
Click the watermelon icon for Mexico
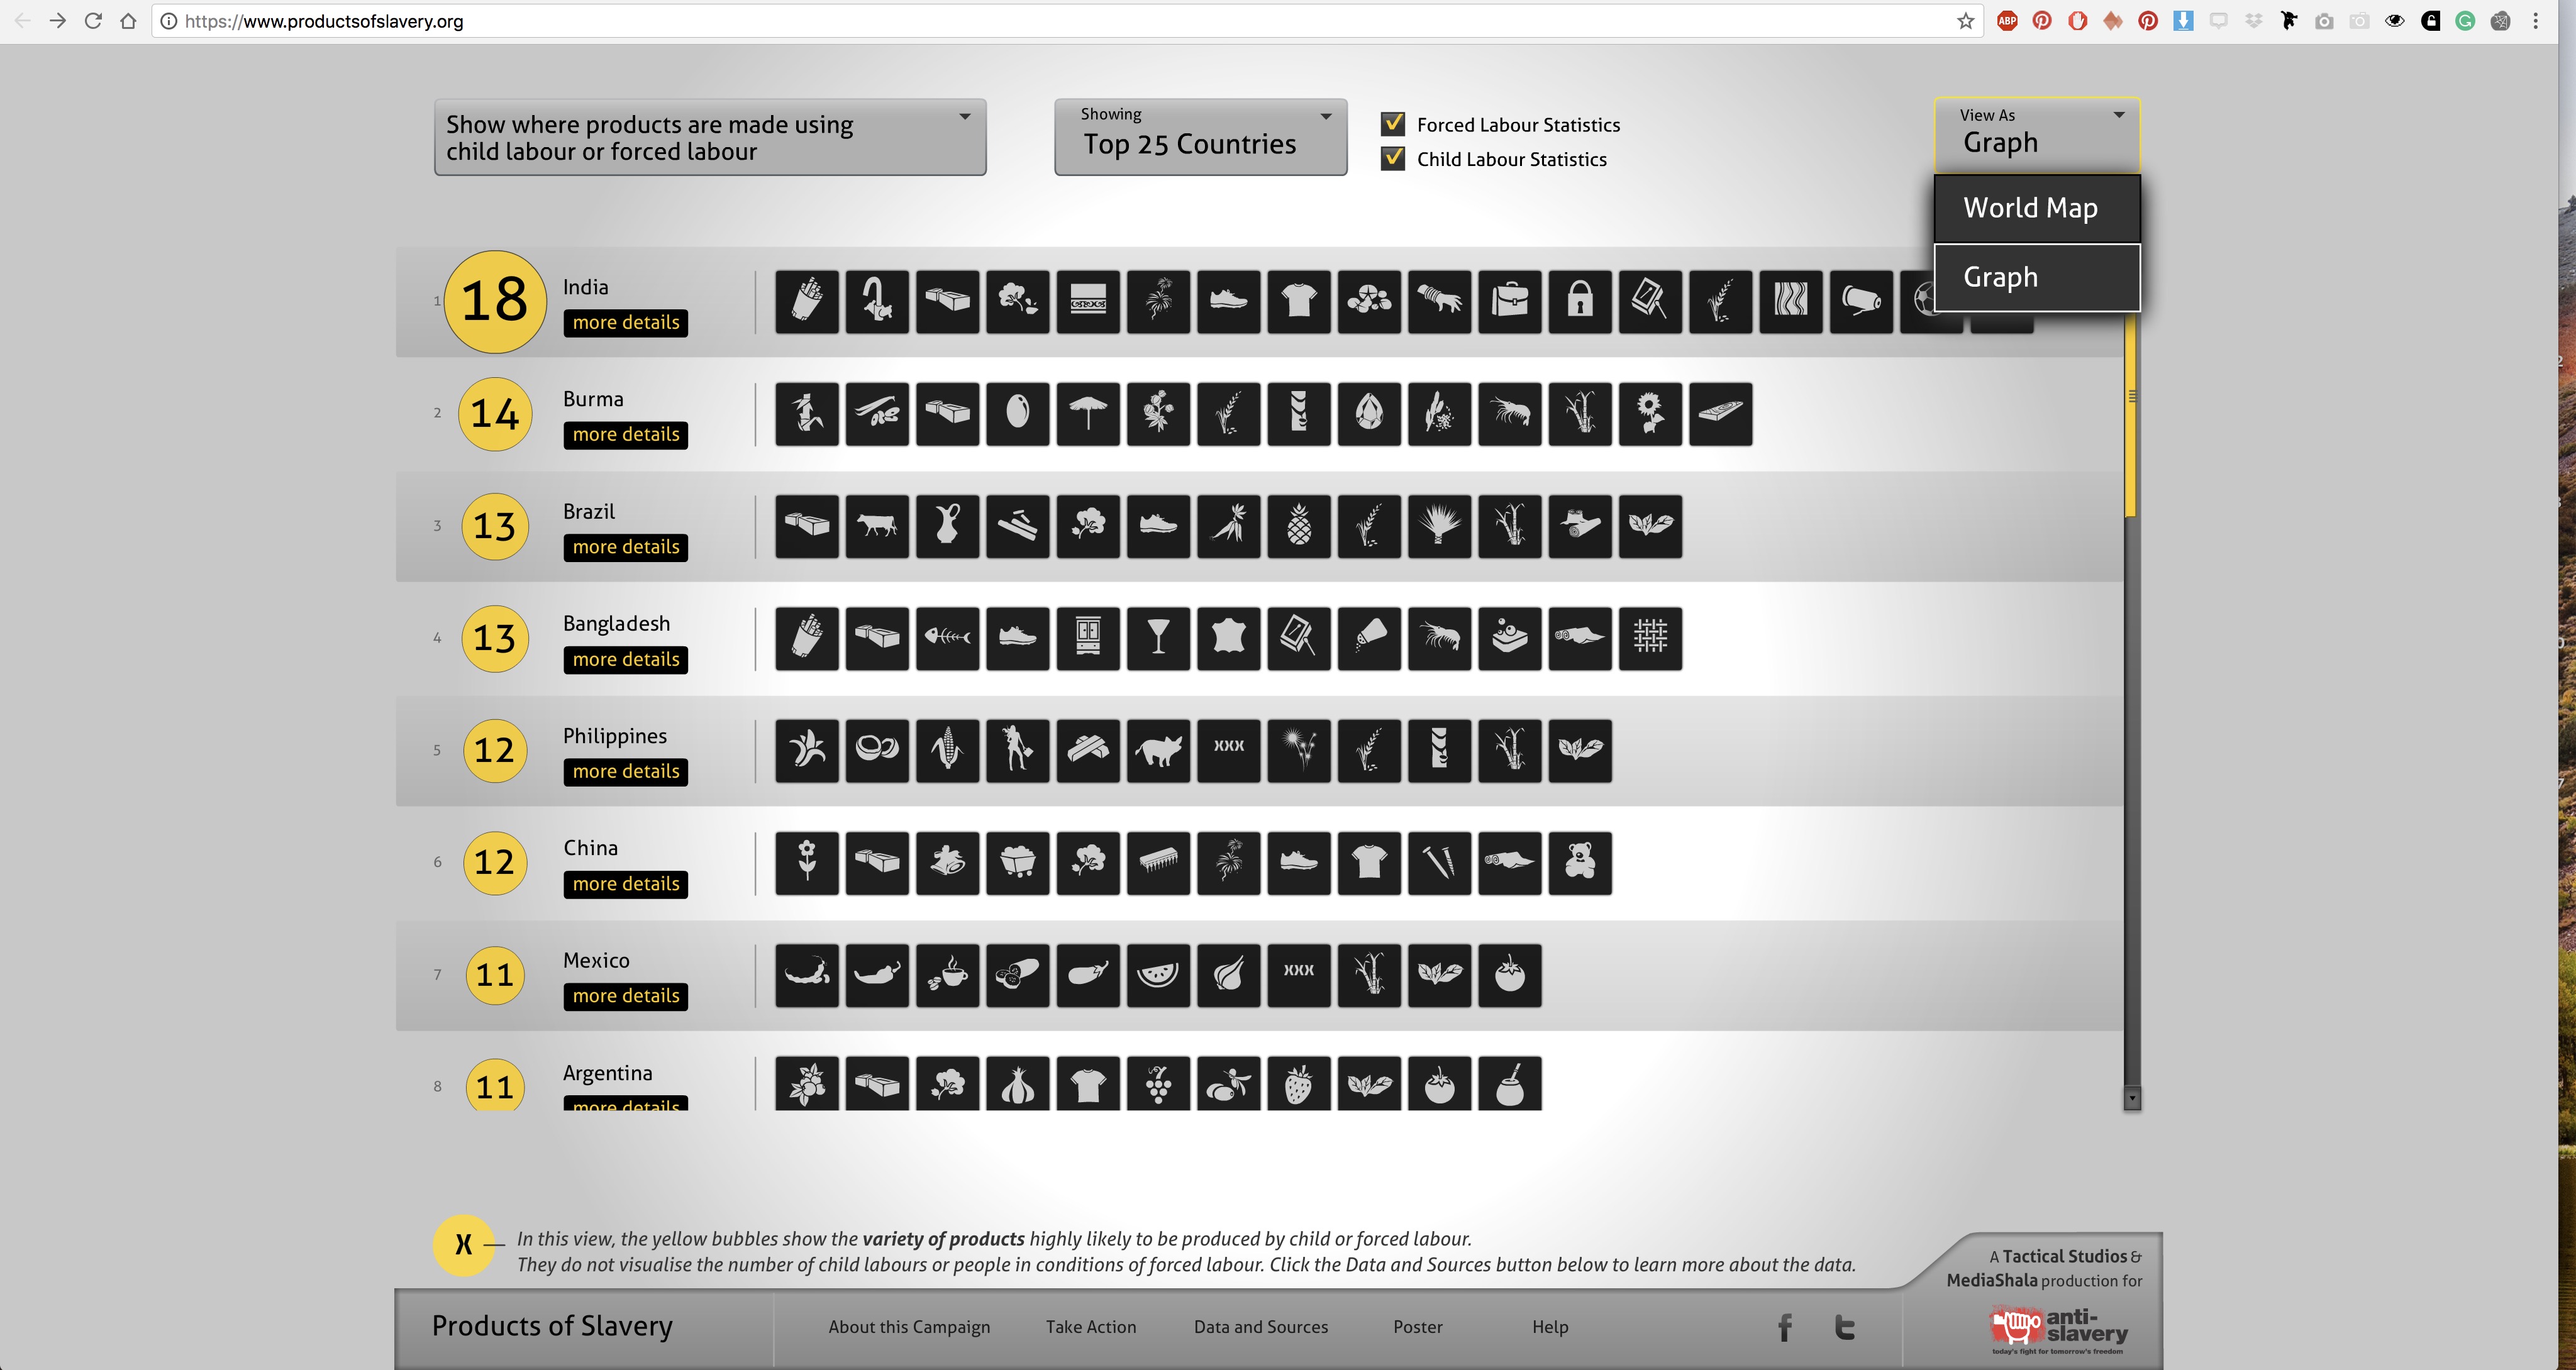pos(1158,975)
